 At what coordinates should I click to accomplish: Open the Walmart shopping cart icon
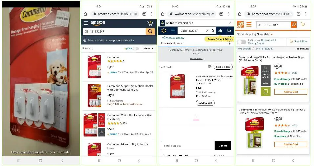pyautogui.click(x=229, y=31)
